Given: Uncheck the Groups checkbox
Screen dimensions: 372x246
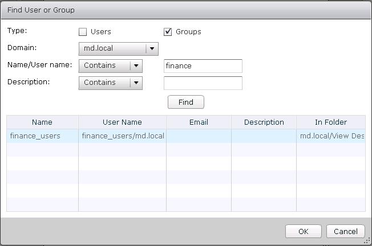Looking at the screenshot, I should 168,32.
